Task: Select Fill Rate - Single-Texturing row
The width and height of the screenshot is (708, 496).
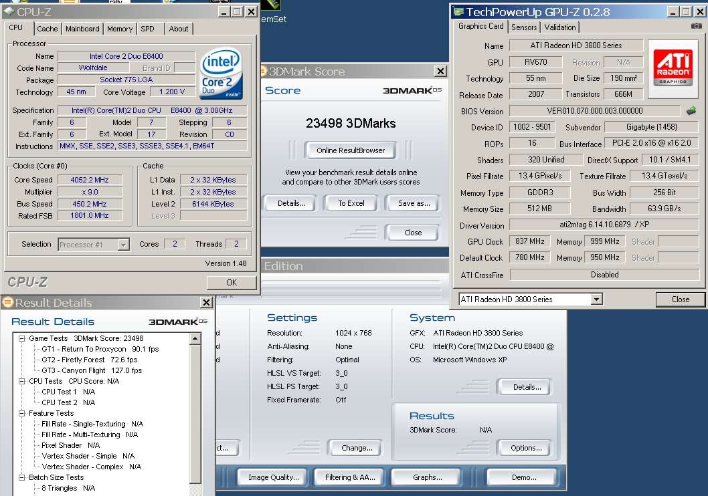Action: click(x=92, y=424)
